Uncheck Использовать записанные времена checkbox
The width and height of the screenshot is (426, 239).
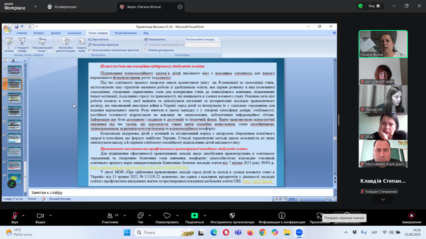coord(89,50)
